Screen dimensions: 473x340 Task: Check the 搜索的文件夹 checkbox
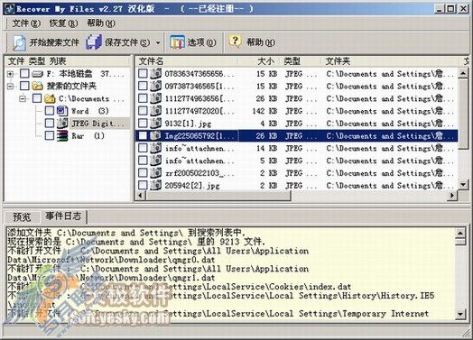pyautogui.click(x=24, y=86)
